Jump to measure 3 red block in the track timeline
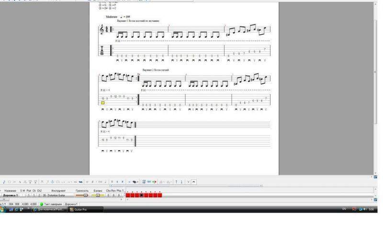The image size is (383, 239). [137, 195]
